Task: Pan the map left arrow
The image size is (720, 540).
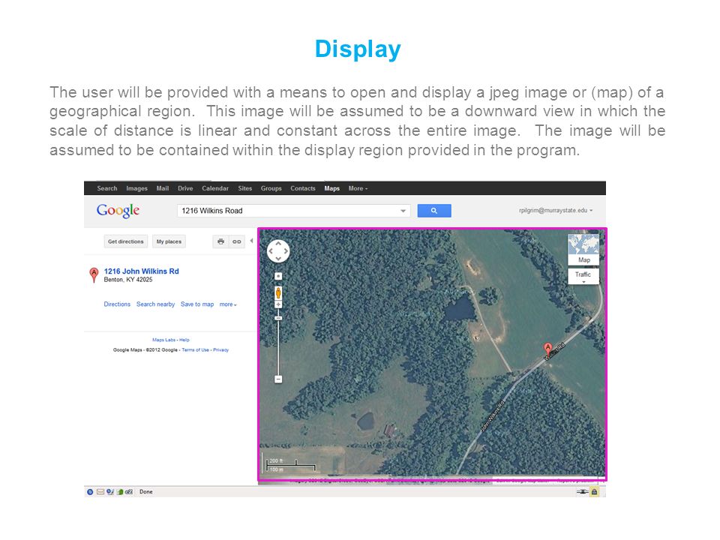Action: pos(271,251)
